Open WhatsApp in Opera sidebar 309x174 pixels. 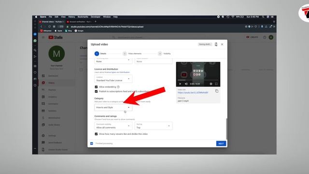click(35, 41)
